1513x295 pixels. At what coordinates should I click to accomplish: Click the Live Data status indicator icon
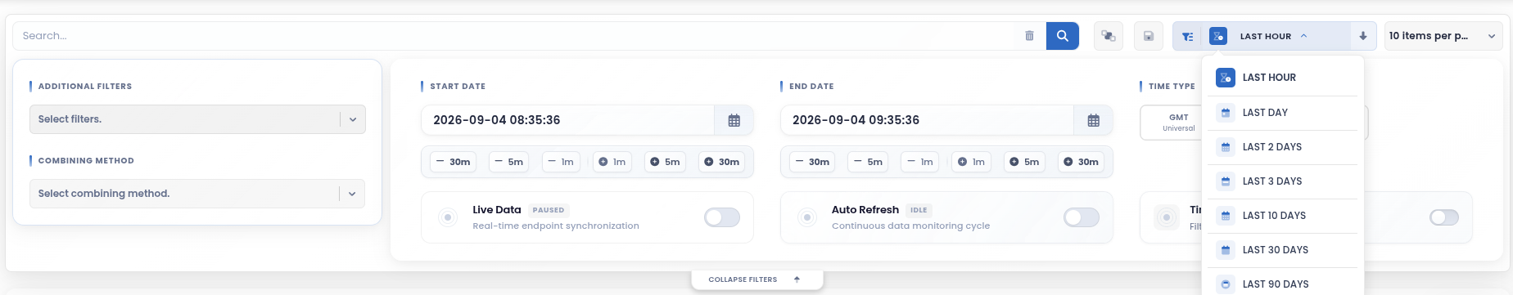(x=447, y=217)
